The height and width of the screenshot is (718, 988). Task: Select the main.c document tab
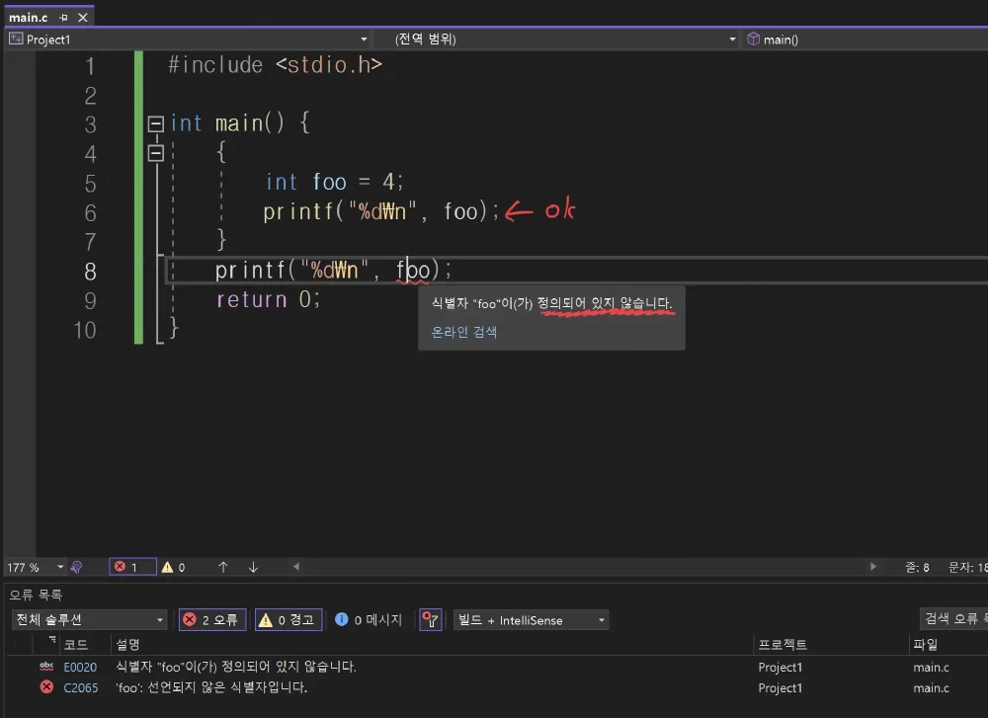tap(27, 16)
